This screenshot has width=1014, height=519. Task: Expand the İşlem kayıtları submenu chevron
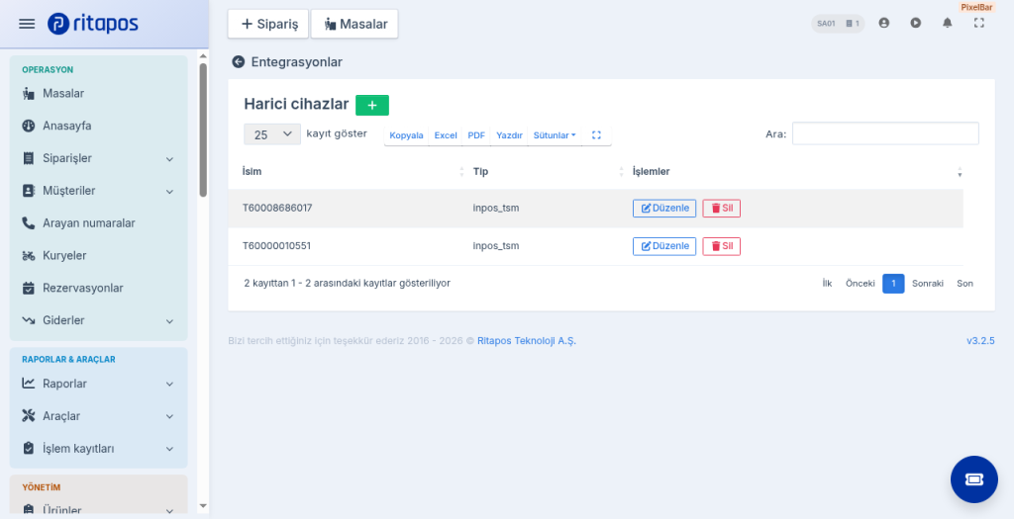[169, 449]
